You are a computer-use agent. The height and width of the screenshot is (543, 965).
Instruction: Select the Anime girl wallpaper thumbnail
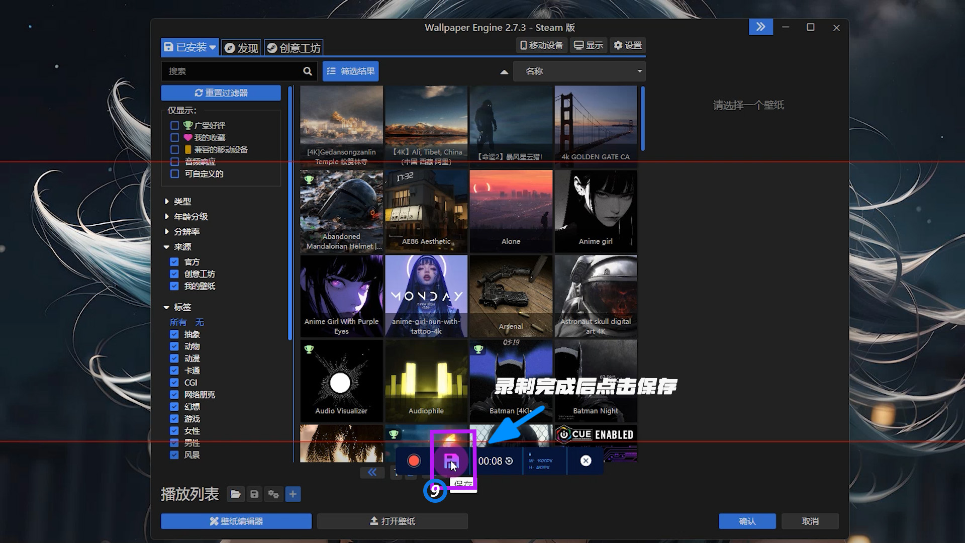point(596,211)
